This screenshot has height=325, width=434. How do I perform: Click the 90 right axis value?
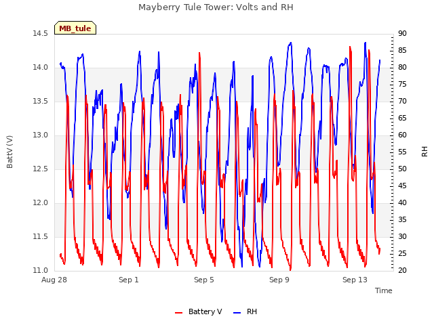pyautogui.click(x=402, y=33)
